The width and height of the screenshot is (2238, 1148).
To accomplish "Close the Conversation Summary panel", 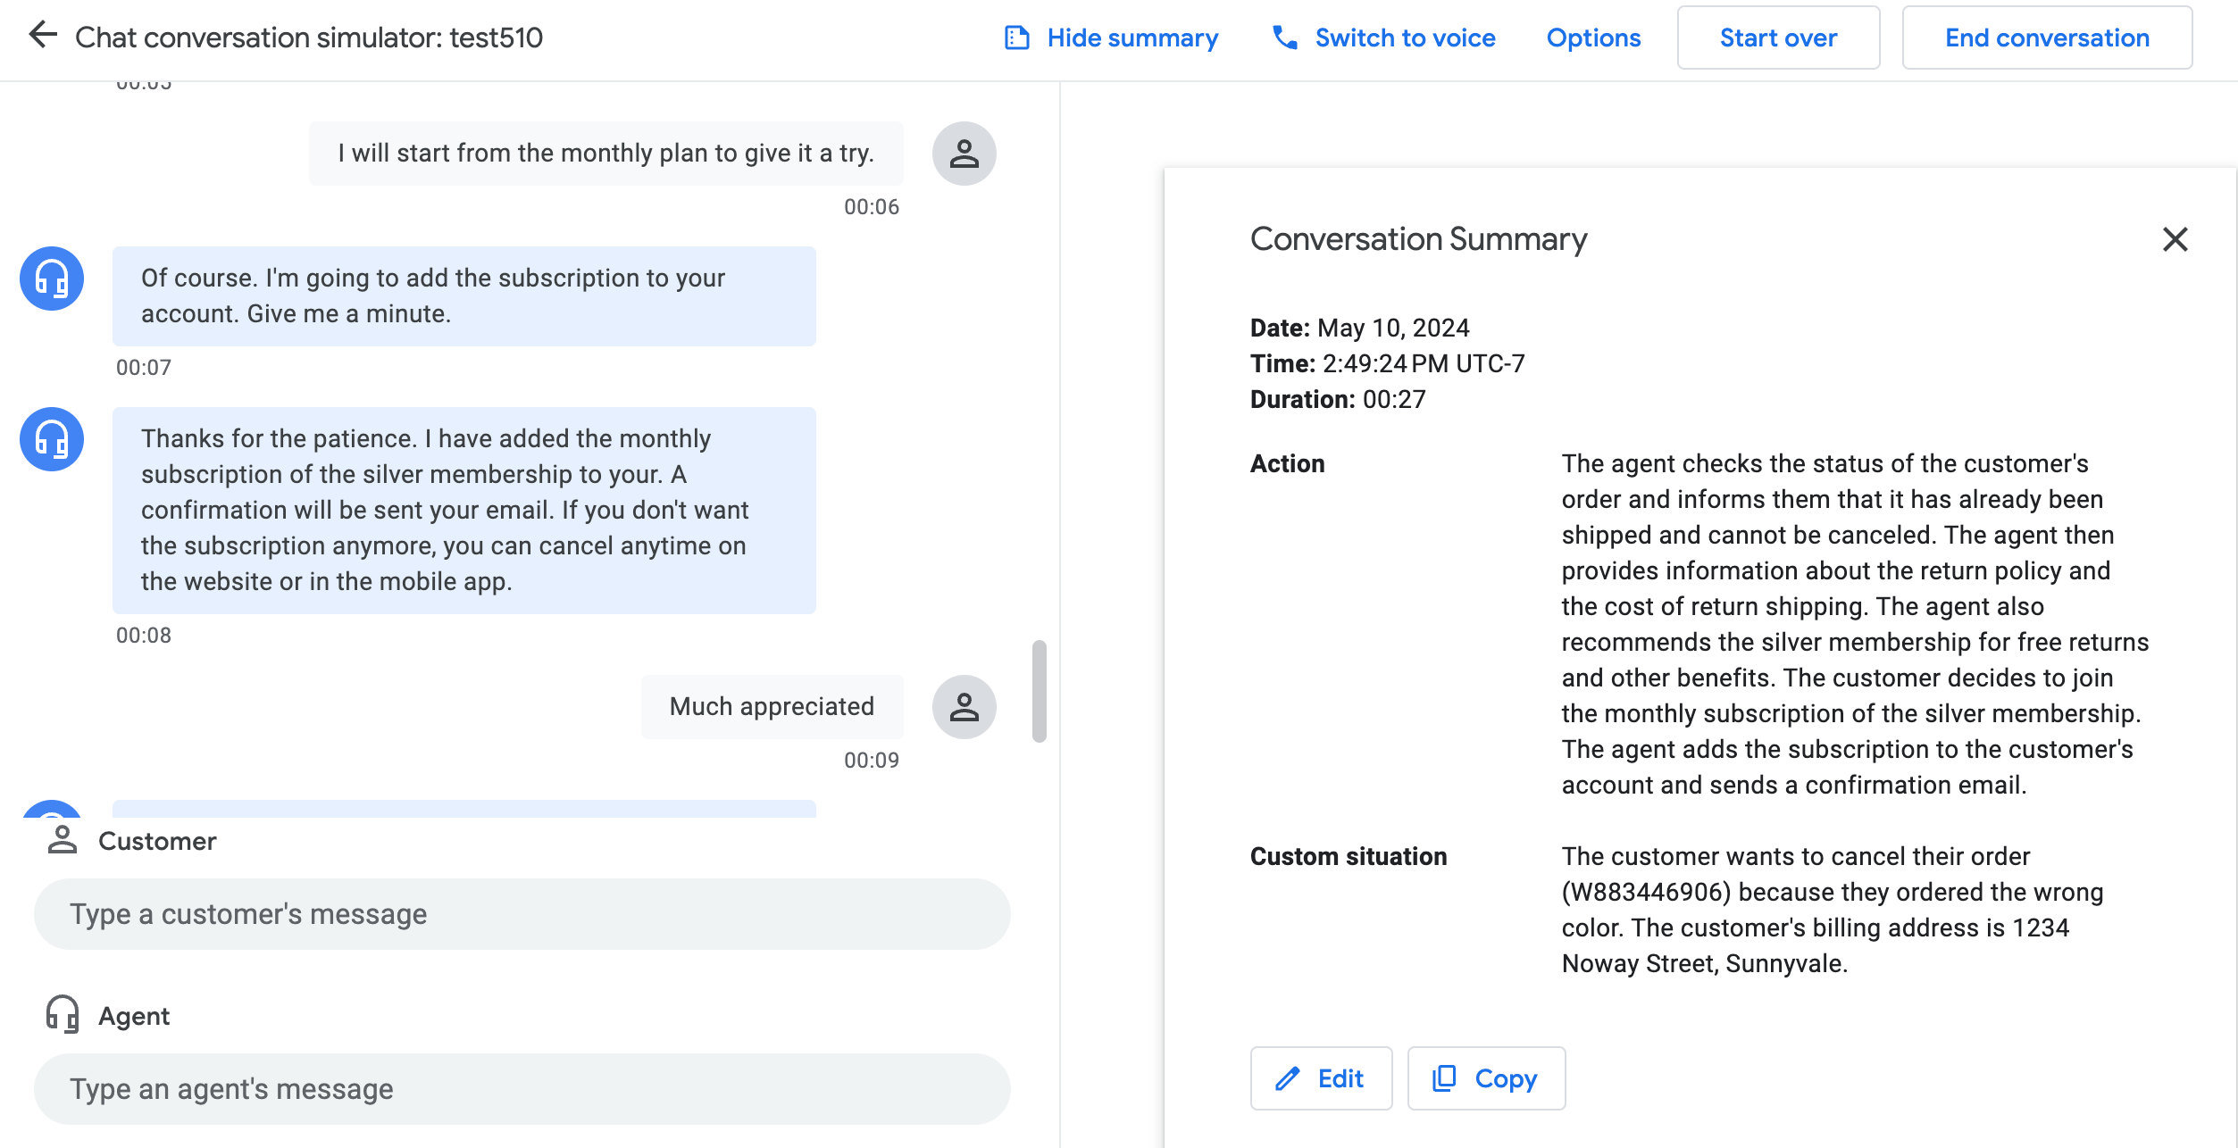I will (x=2175, y=239).
